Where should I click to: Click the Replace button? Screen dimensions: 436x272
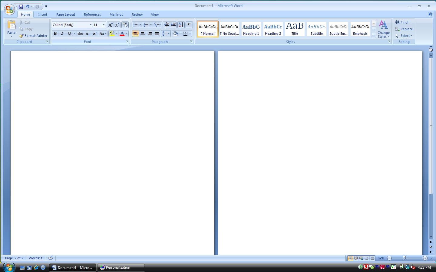(404, 29)
